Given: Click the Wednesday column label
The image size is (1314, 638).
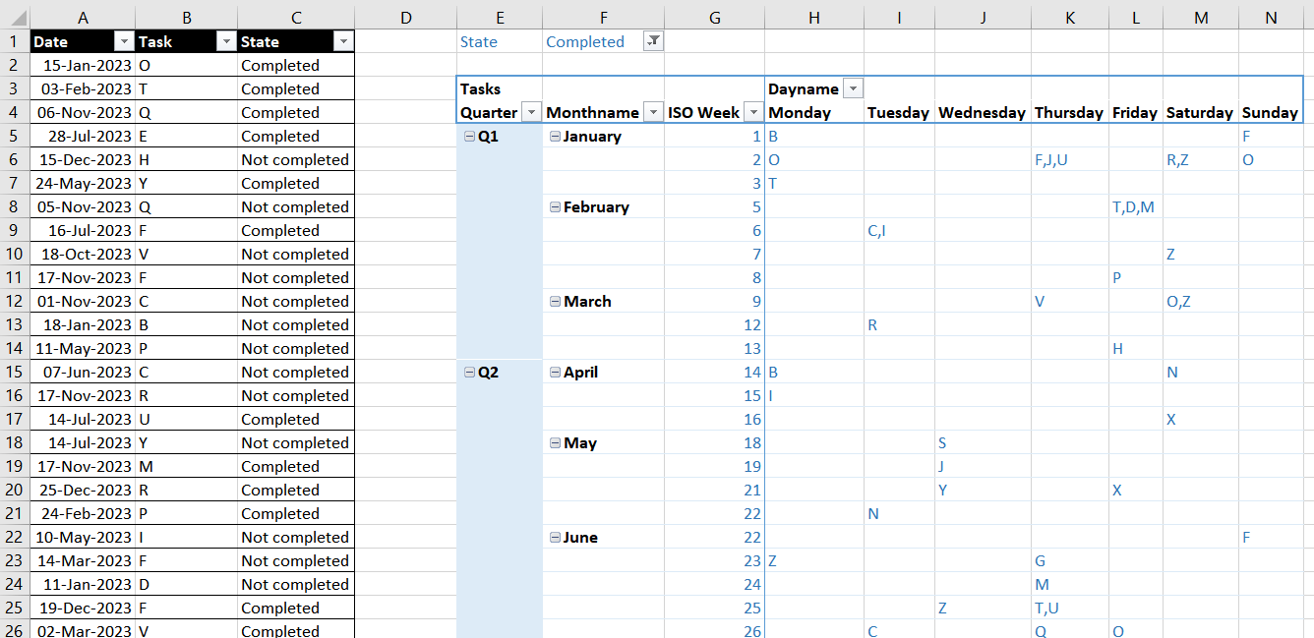Looking at the screenshot, I should pos(982,112).
